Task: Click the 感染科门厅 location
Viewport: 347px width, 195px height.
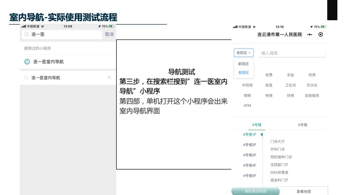Action: [x=279, y=180]
